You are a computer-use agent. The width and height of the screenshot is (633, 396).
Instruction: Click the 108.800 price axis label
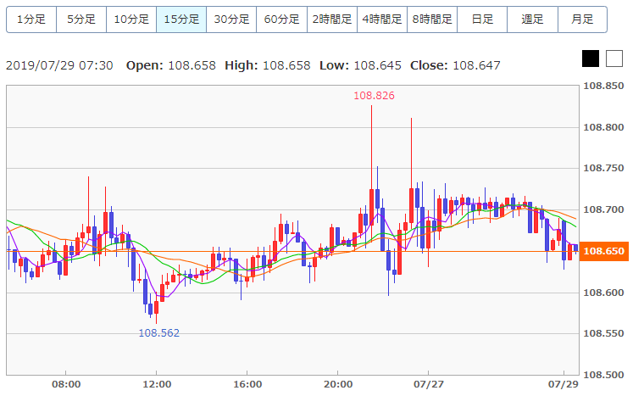pos(603,128)
